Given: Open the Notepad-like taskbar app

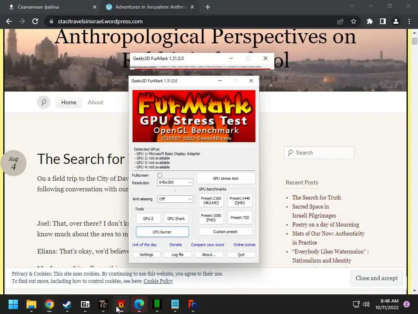Looking at the screenshot, I should click(175, 304).
